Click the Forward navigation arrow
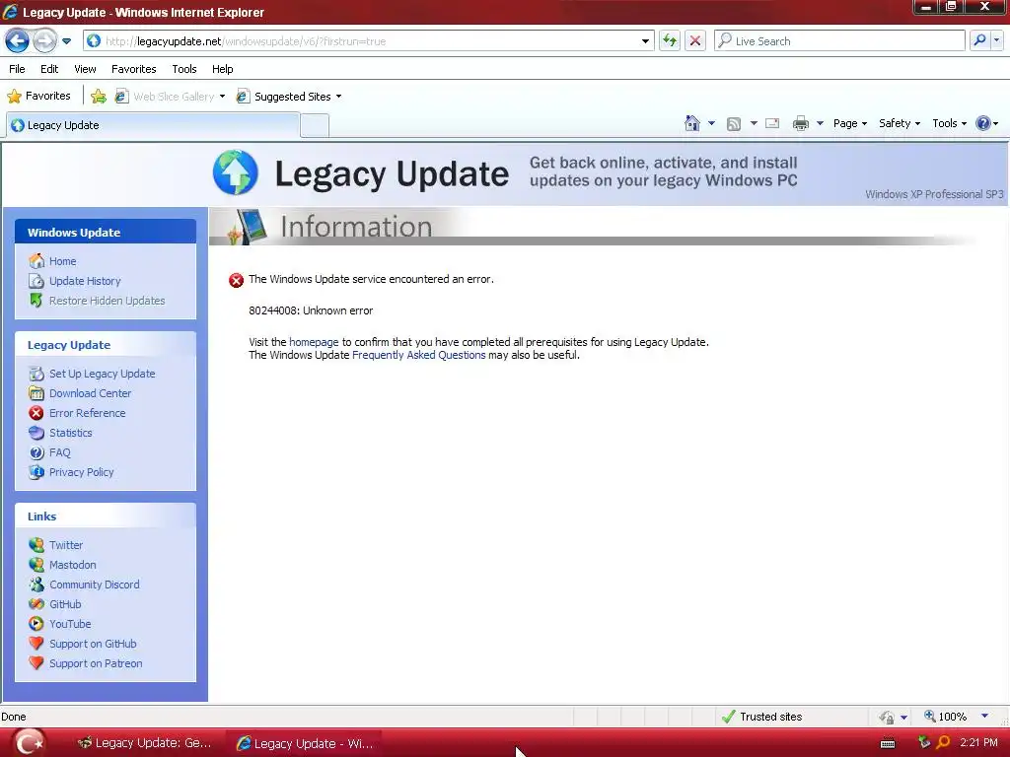The width and height of the screenshot is (1010, 757). click(44, 41)
